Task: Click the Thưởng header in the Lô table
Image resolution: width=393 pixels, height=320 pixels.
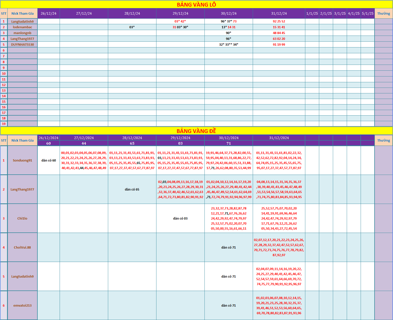Action: 383,14
